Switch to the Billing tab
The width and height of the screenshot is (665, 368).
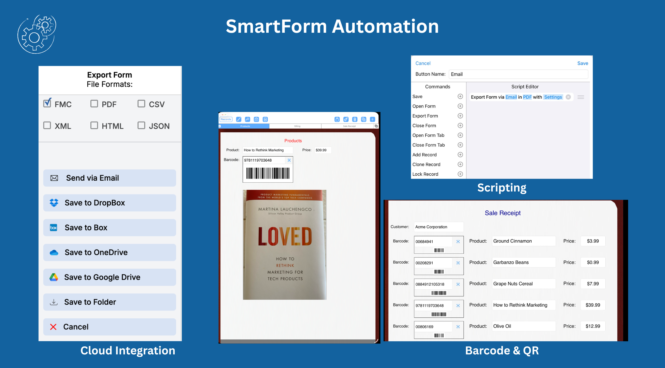(x=297, y=126)
